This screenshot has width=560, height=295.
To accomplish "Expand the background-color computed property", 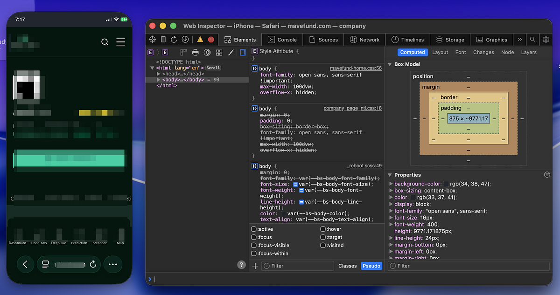I will 391,184.
